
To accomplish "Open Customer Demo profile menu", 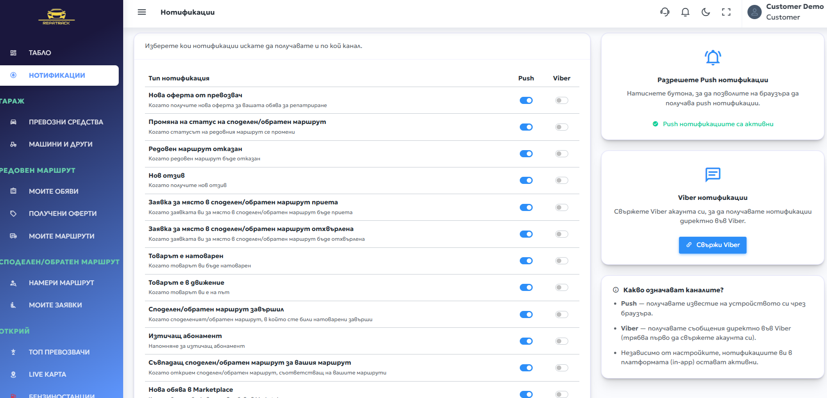I will coord(785,12).
